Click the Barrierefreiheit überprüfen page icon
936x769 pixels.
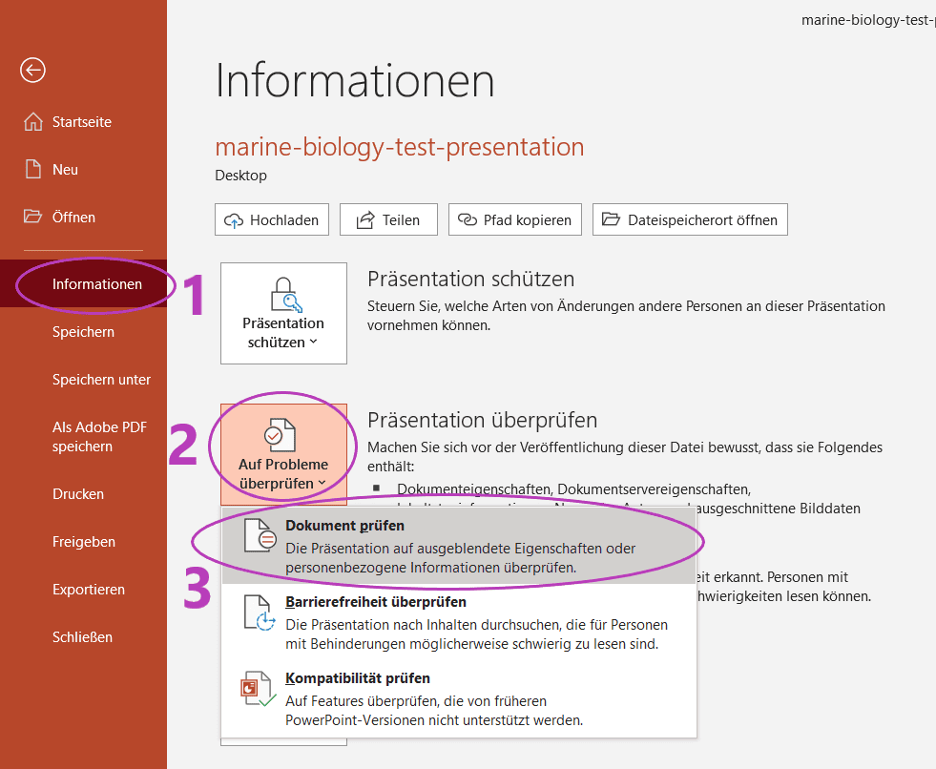pos(260,613)
